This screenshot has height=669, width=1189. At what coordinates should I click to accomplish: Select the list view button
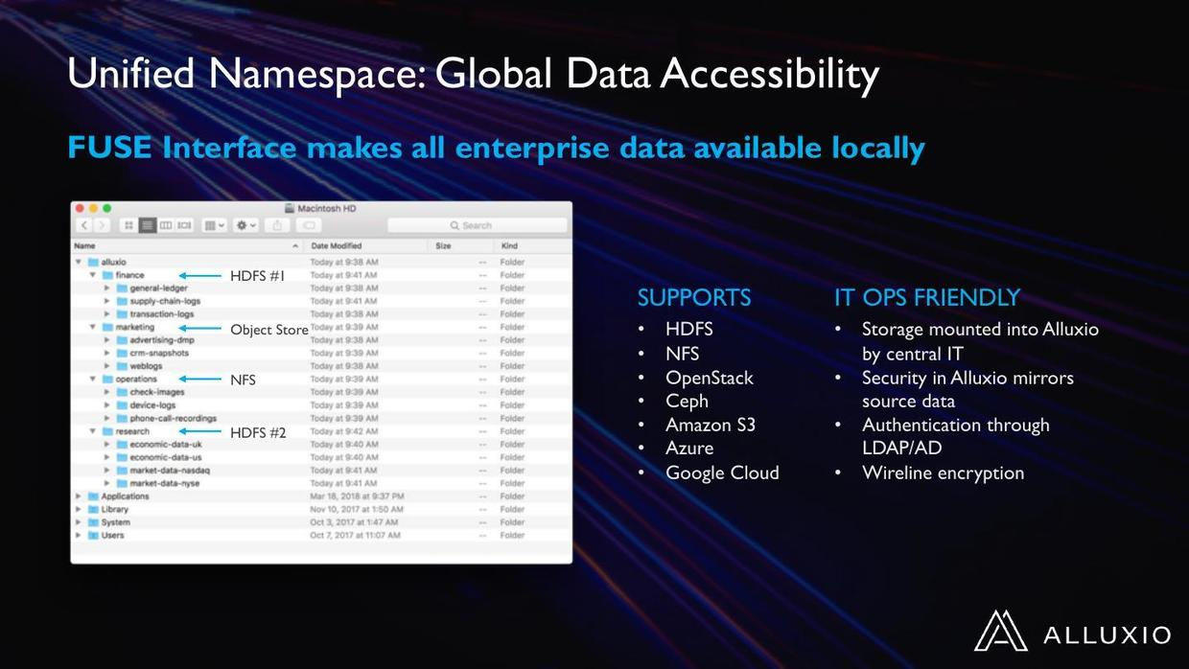[x=148, y=225]
